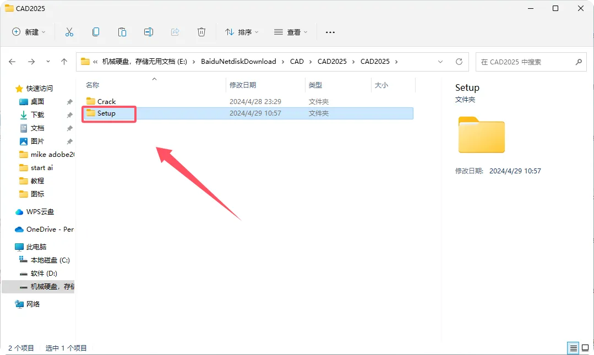Click the search magnifier icon
Screen dimensions: 594x355
pos(579,62)
